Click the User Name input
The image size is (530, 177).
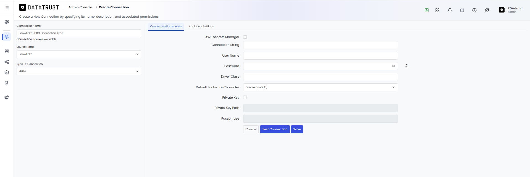point(320,56)
